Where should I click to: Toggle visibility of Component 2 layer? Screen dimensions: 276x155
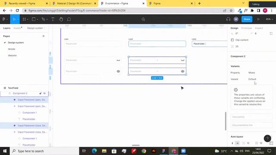tap(44, 93)
